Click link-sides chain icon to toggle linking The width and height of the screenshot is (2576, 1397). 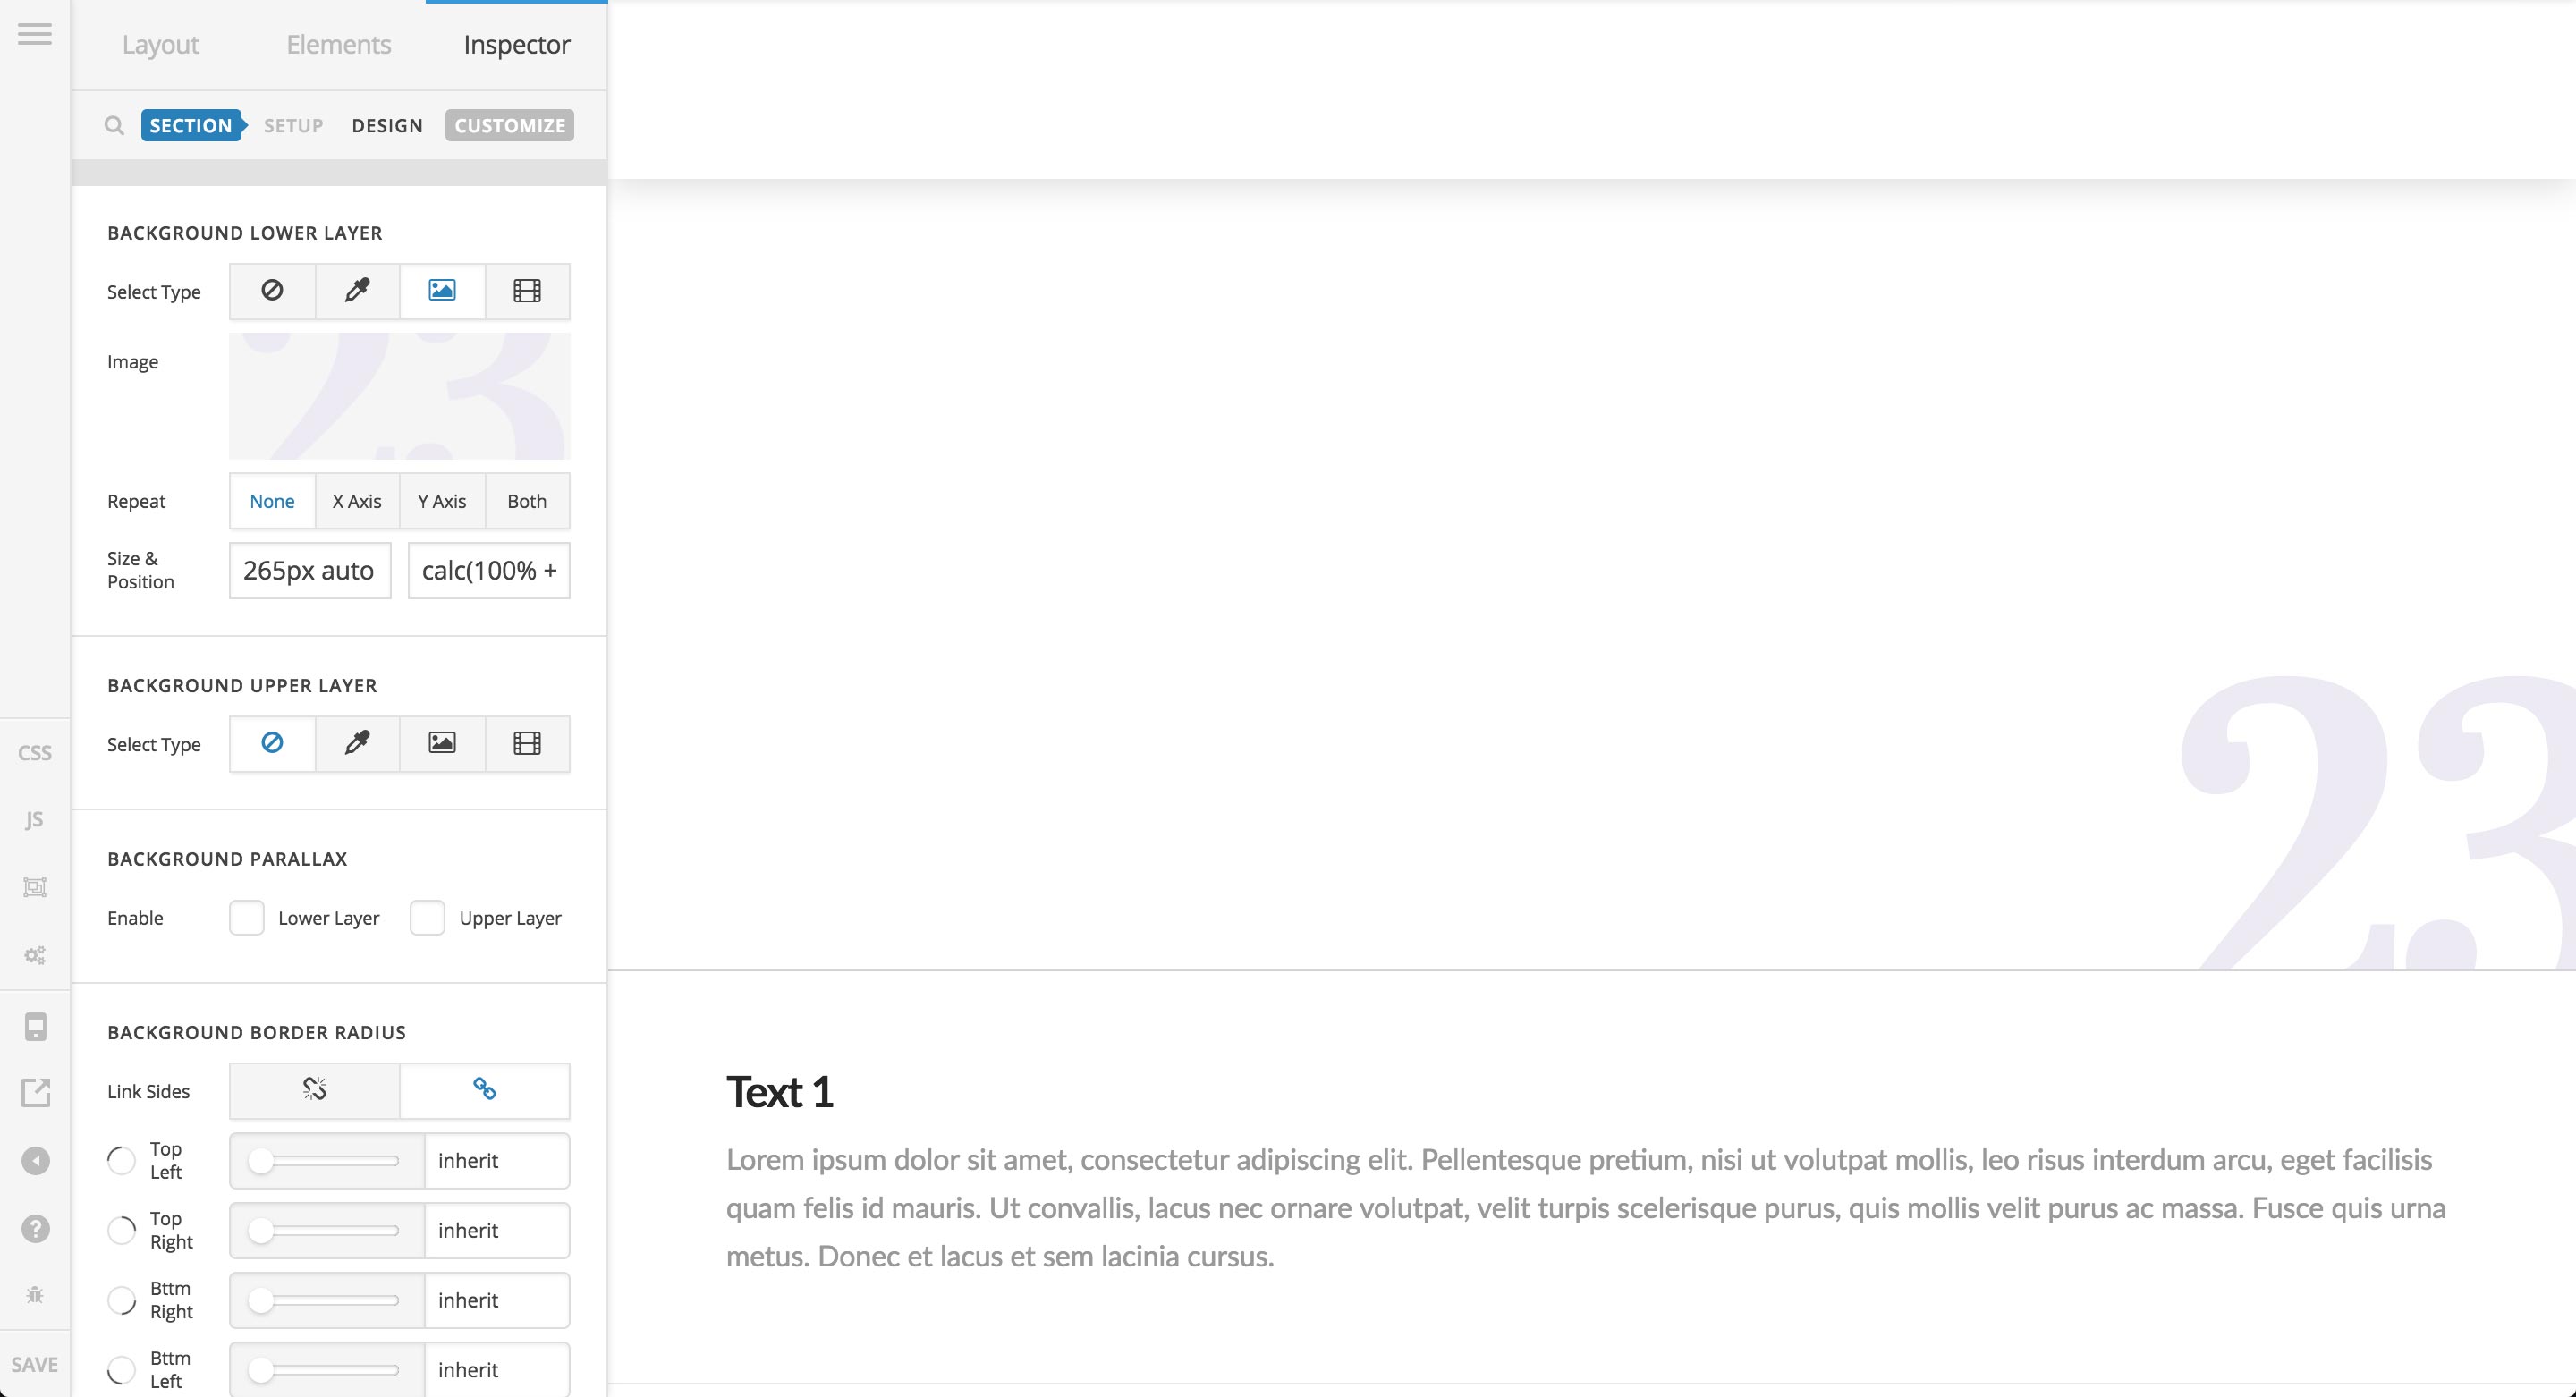tap(483, 1089)
